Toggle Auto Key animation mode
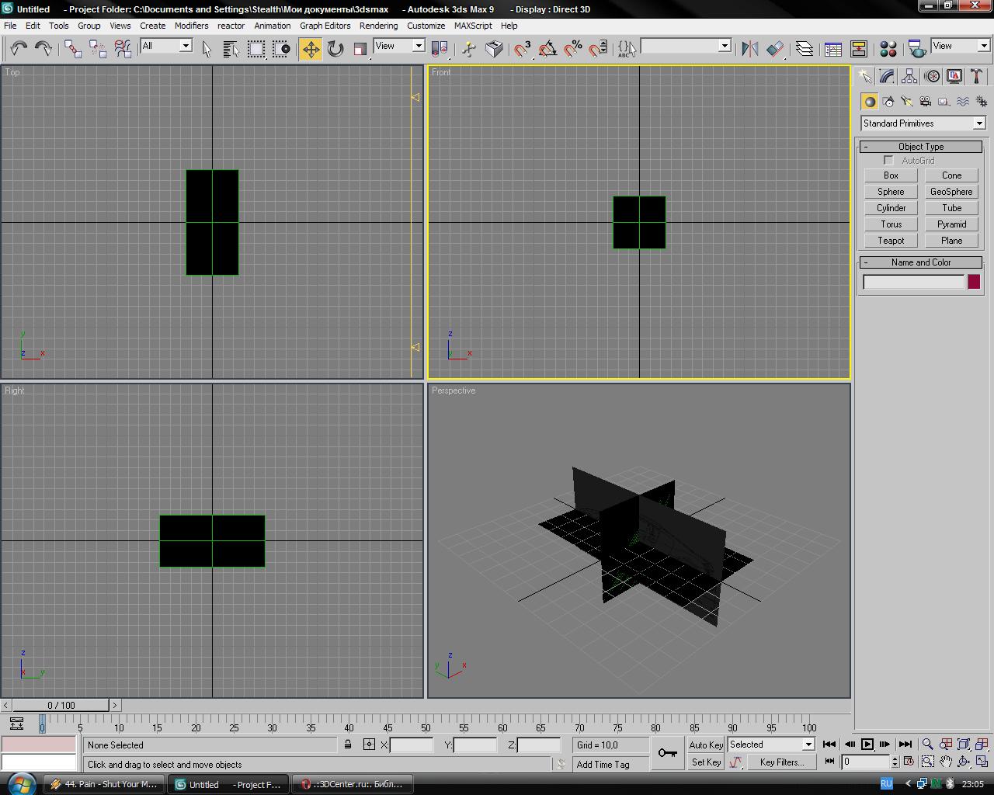Screen dimensions: 994x795 point(705,745)
